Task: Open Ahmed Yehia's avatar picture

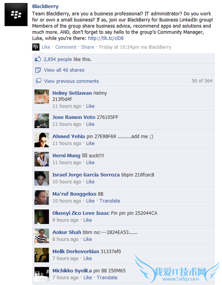Action: point(42,140)
